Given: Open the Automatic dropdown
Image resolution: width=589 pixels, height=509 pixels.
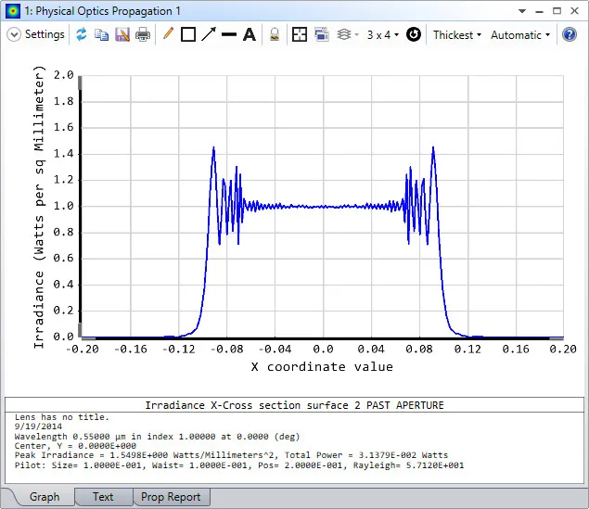Looking at the screenshot, I should [x=519, y=35].
